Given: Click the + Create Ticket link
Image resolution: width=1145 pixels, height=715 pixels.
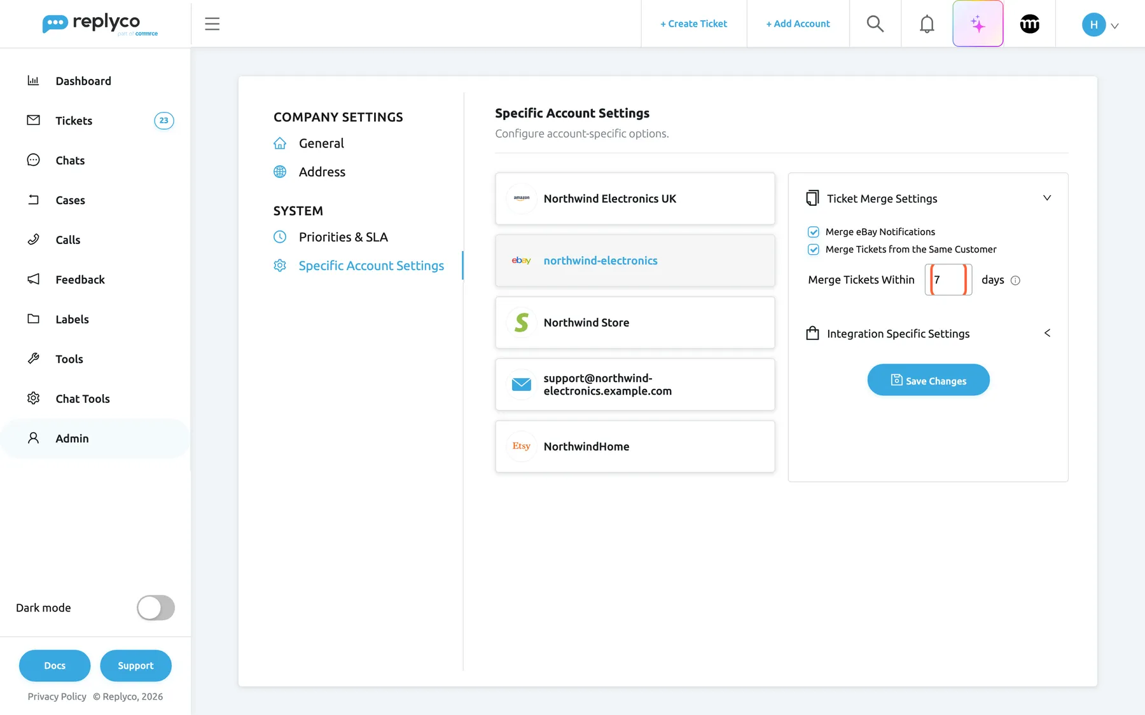Looking at the screenshot, I should click(693, 24).
